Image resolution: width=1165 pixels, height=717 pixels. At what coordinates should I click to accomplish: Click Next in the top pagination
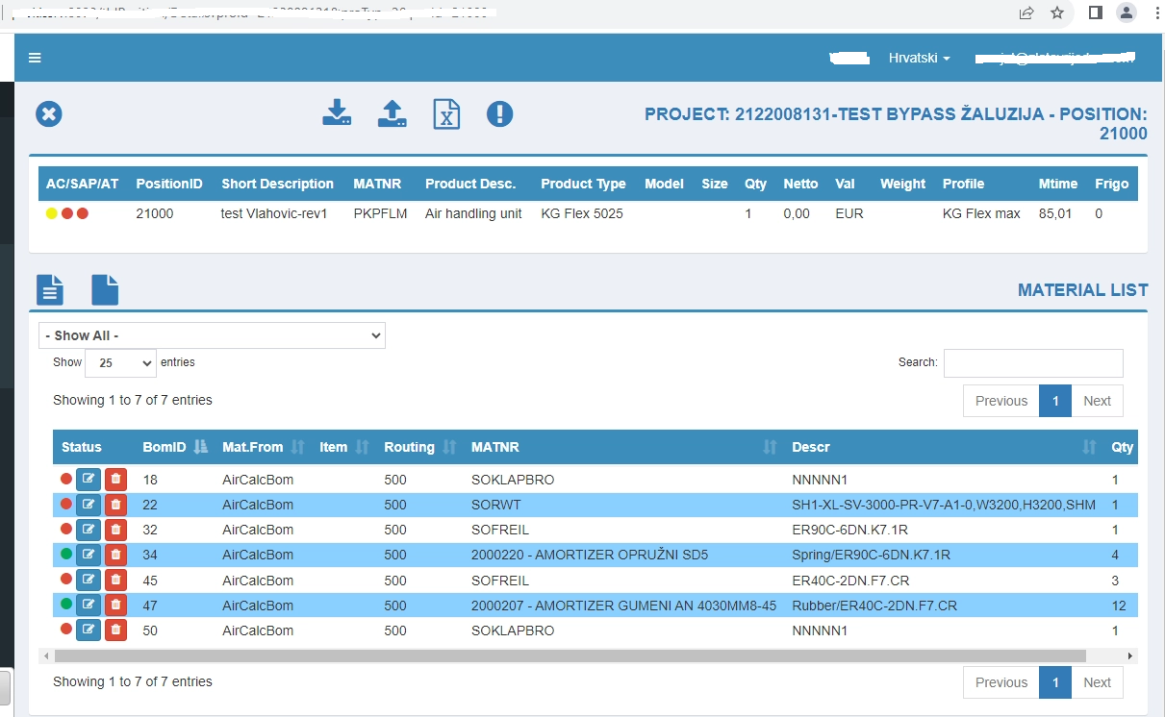coord(1097,401)
